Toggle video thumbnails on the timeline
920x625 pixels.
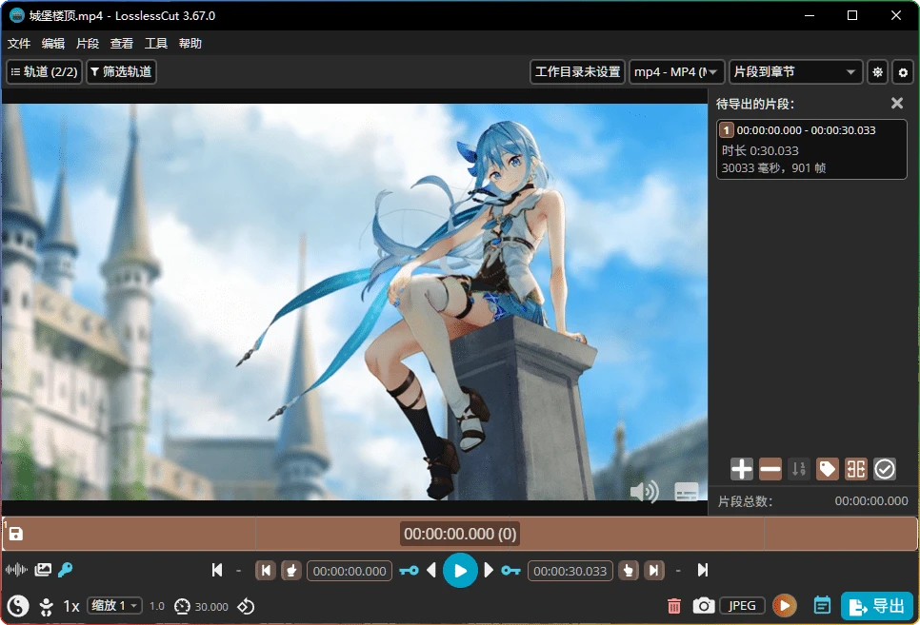(42, 569)
